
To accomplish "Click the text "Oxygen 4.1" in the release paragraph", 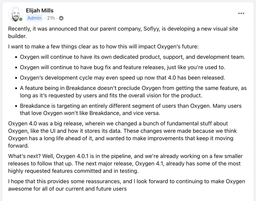I will pos(149,163).
